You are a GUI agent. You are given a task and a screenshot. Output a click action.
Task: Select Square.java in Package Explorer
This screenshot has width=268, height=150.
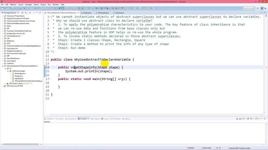[x=19, y=79]
